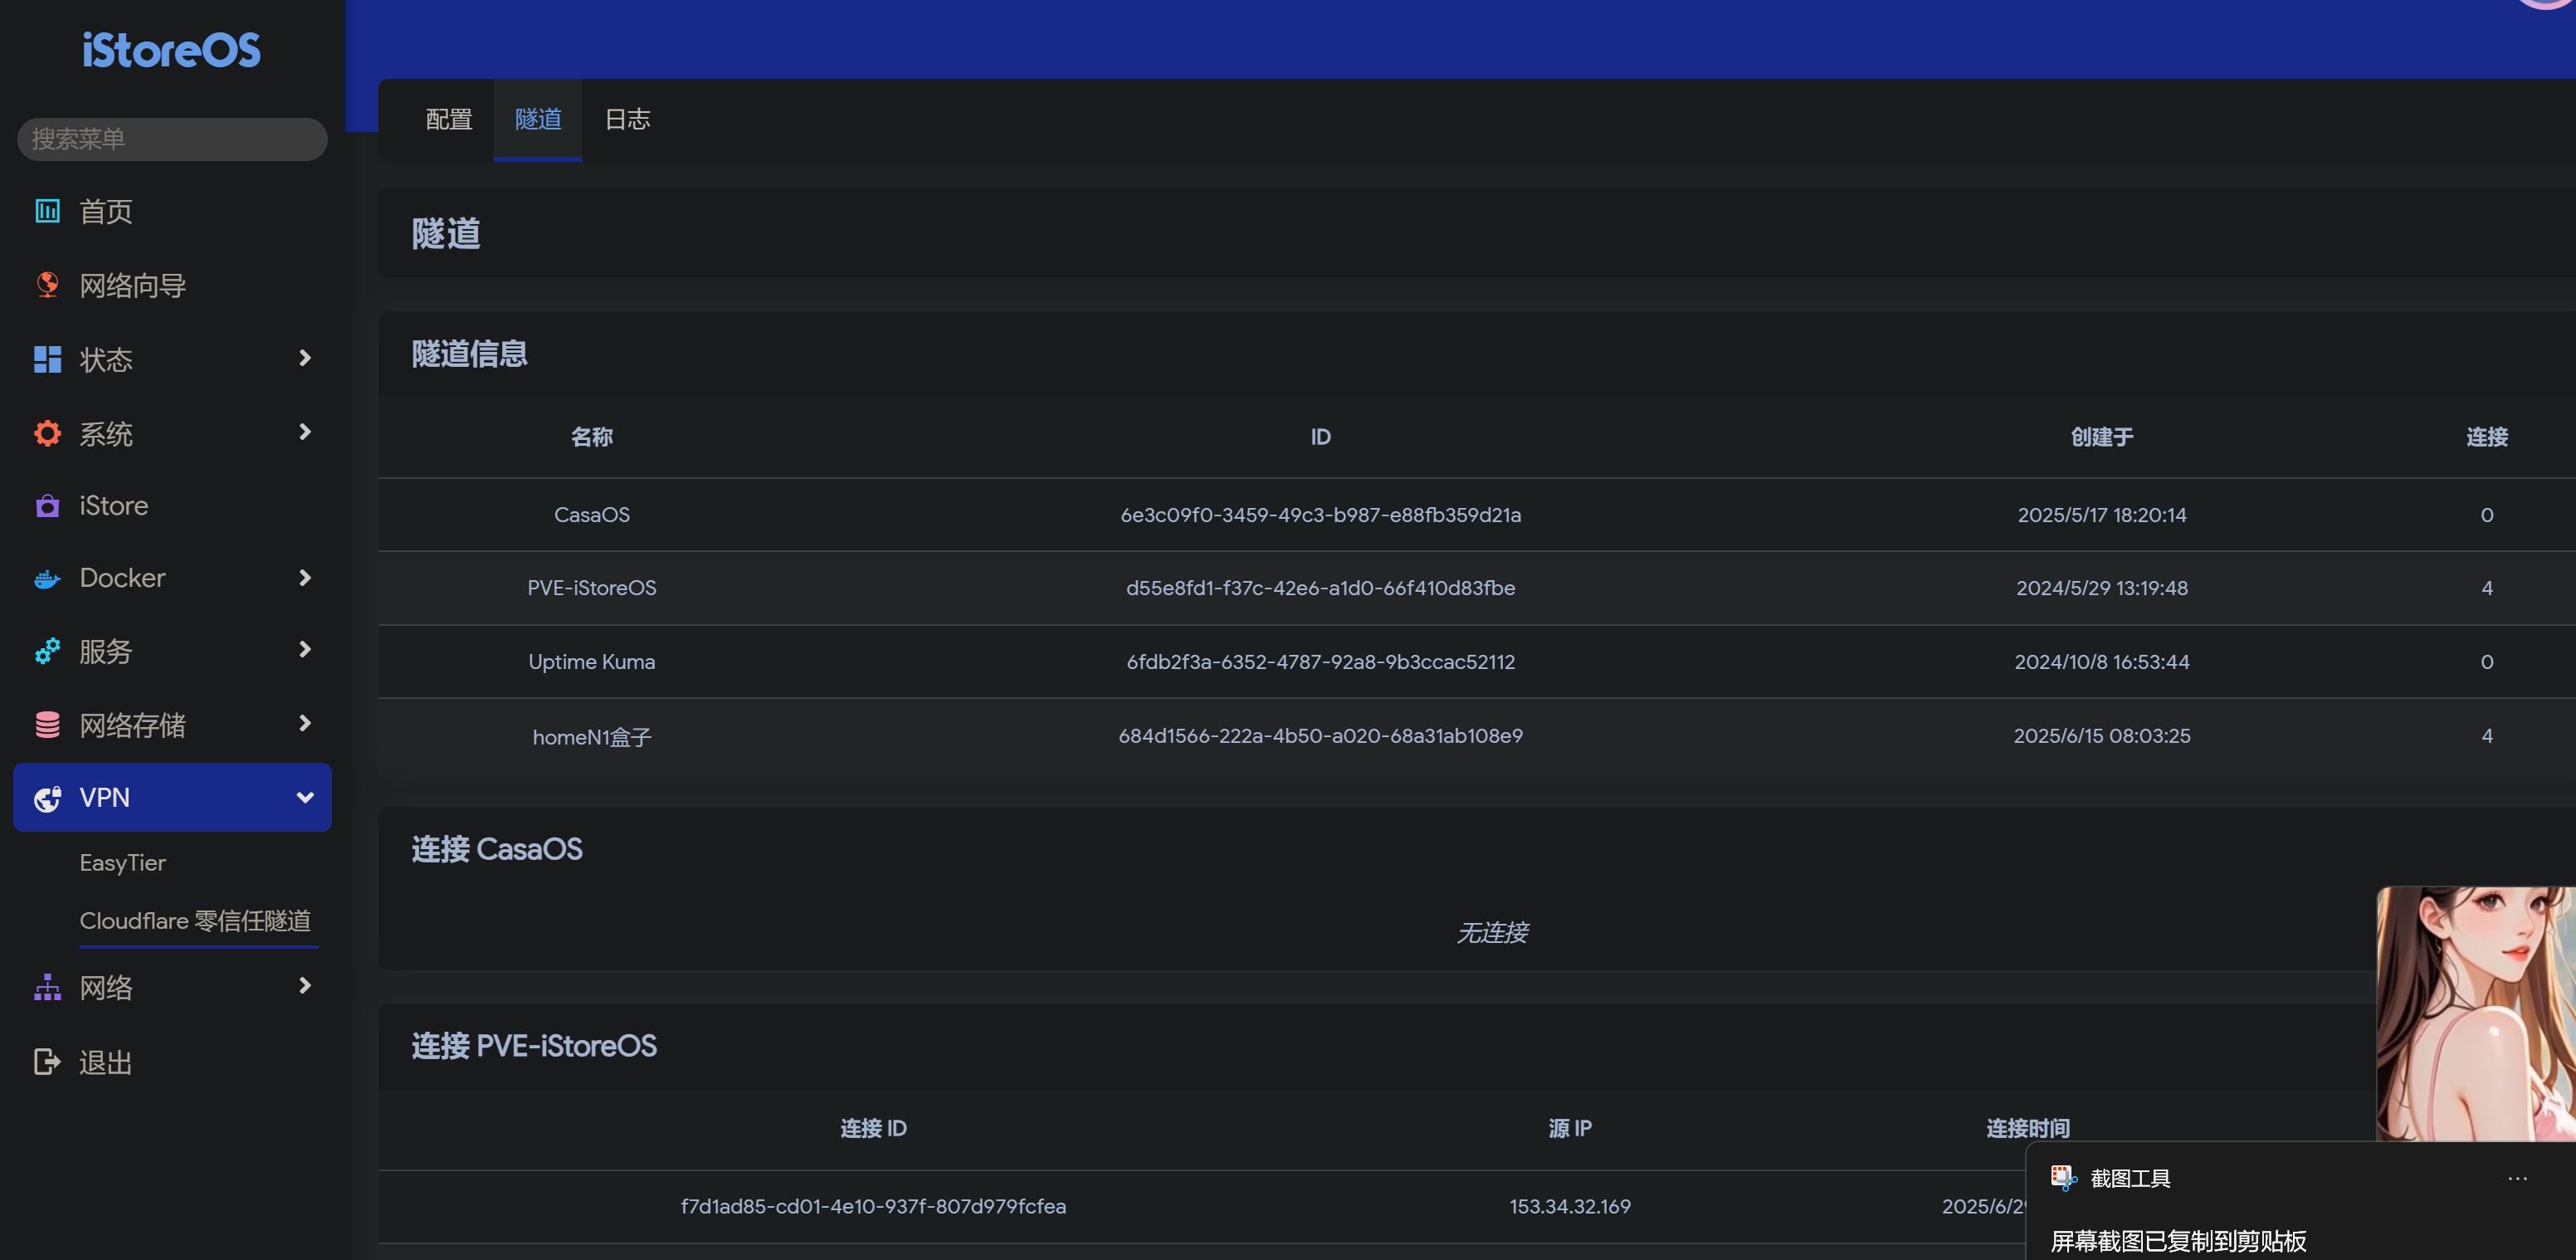This screenshot has width=2576, height=1260.
Task: Open the 日志 tab
Action: pyautogui.click(x=628, y=120)
